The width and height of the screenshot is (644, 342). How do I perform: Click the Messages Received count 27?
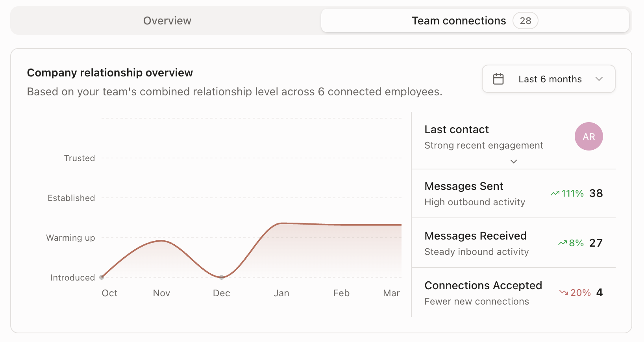[596, 243]
